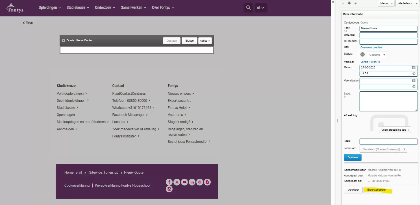Screen dimensions: 420x205
Task: Click the pin icon in side panel
Action: coord(349,3)
